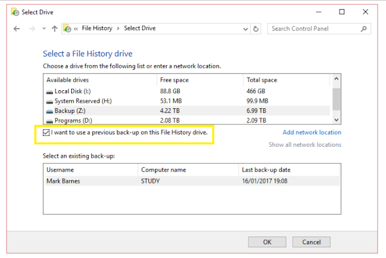Click the drive list scroll-down arrow
The height and width of the screenshot is (258, 386).
pos(337,120)
